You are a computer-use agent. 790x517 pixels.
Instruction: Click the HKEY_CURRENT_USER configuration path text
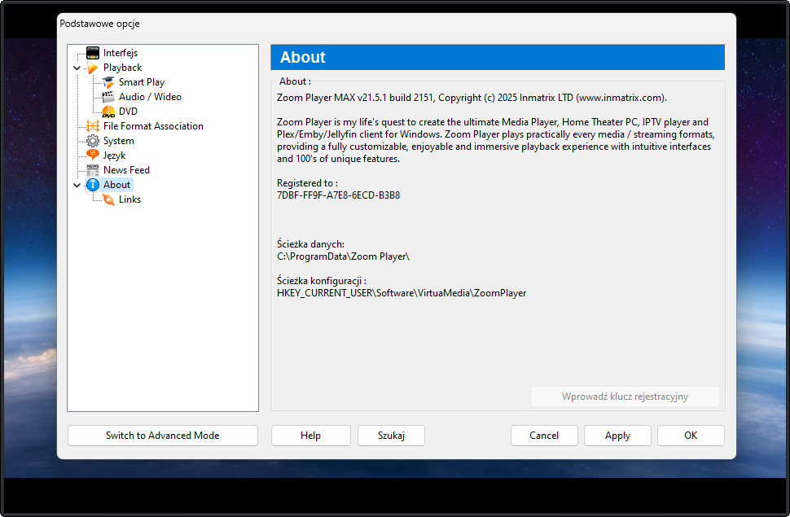402,293
